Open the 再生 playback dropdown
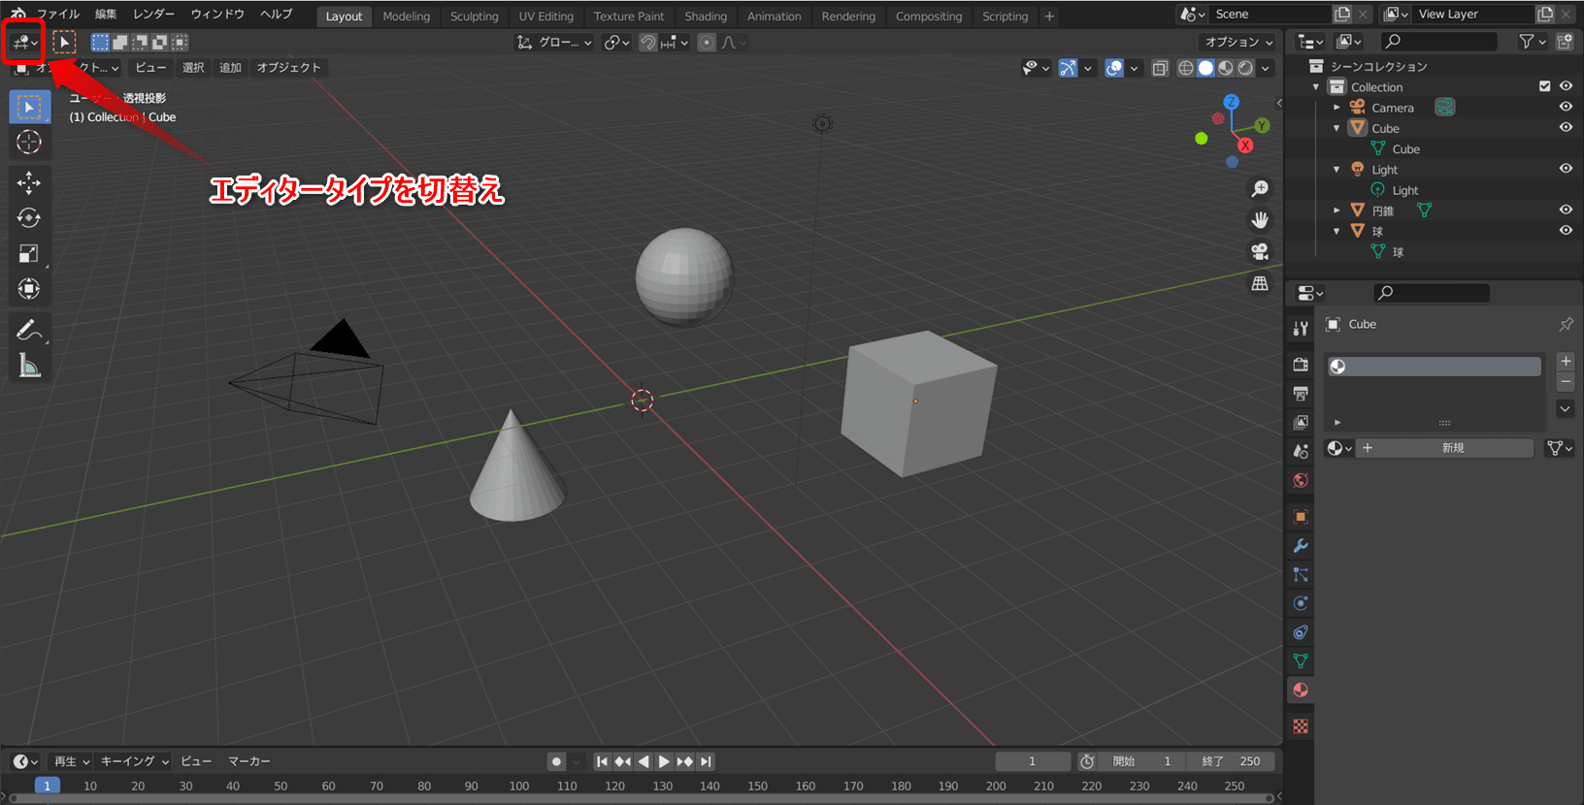The image size is (1584, 805). [x=71, y=761]
